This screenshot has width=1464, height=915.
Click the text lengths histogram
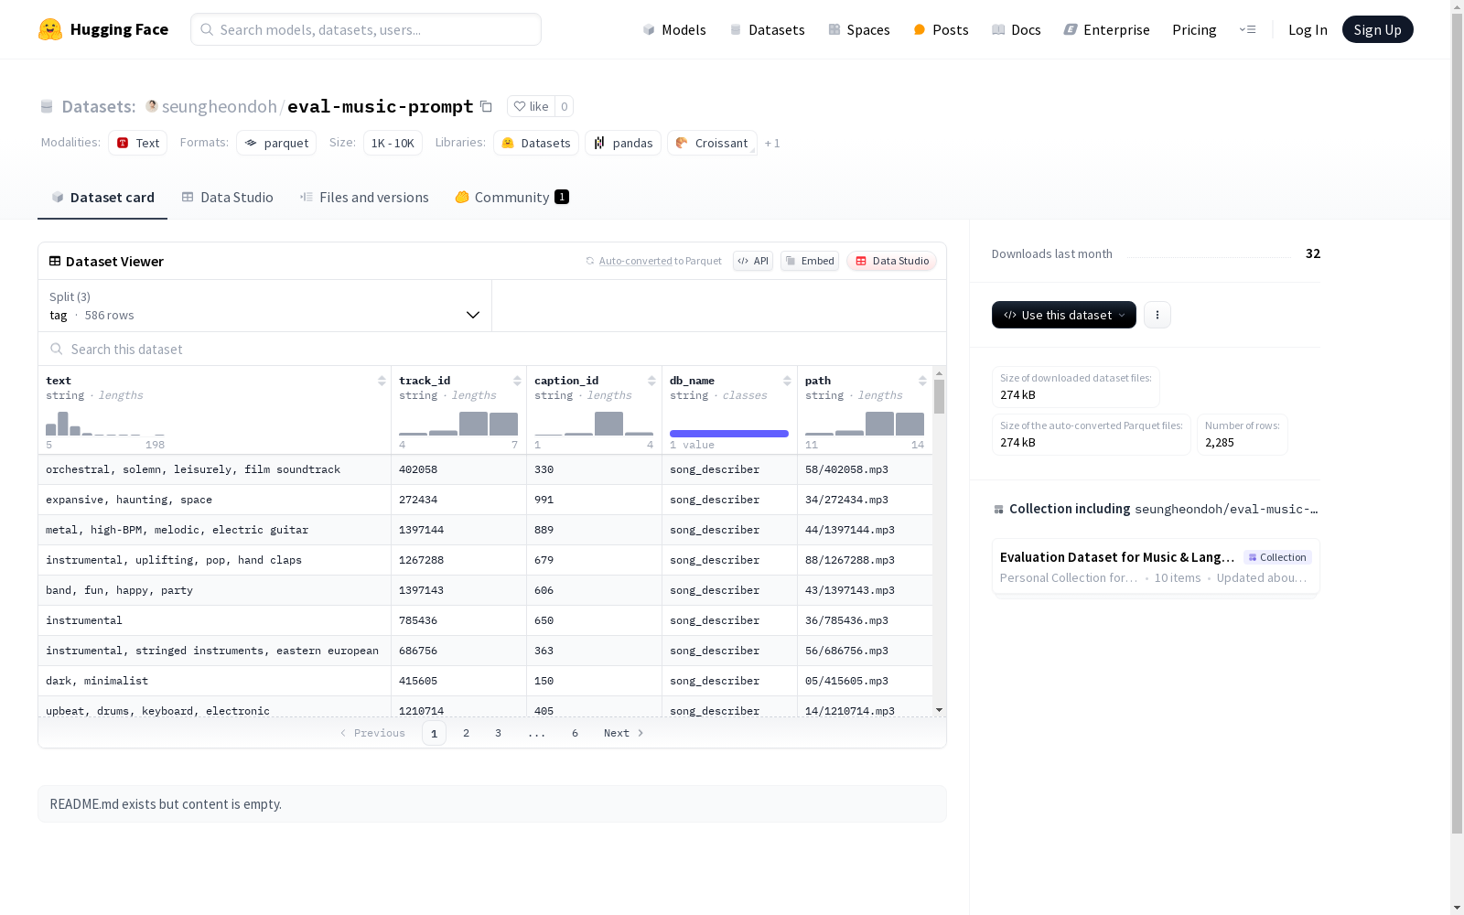tap(105, 423)
